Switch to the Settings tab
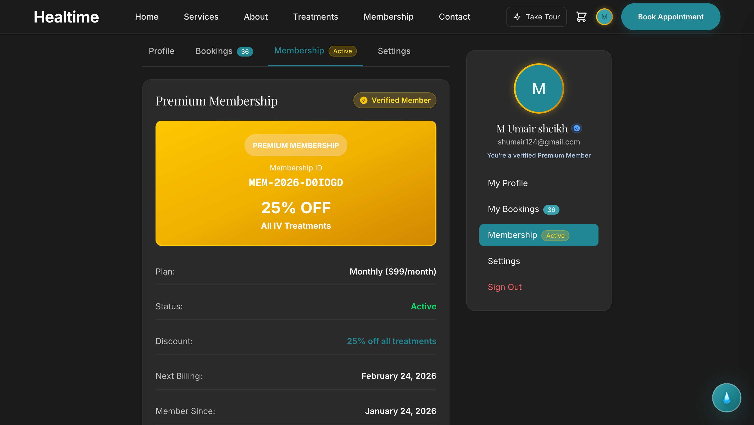This screenshot has width=754, height=425. [x=394, y=51]
